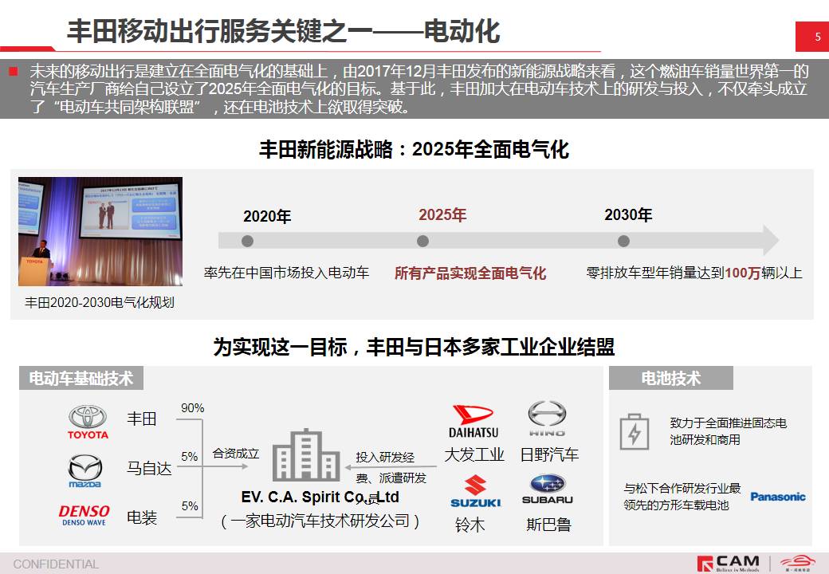829x574 pixels.
Task: Click the 铃木 label
Action: click(x=470, y=525)
